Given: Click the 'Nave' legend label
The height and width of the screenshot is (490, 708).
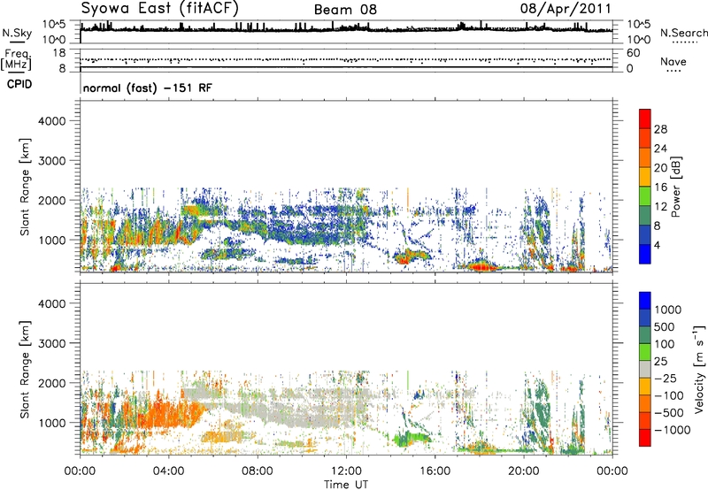Looking at the screenshot, I should tap(673, 61).
